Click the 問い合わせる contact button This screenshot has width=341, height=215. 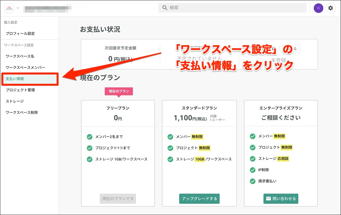pos(281,199)
